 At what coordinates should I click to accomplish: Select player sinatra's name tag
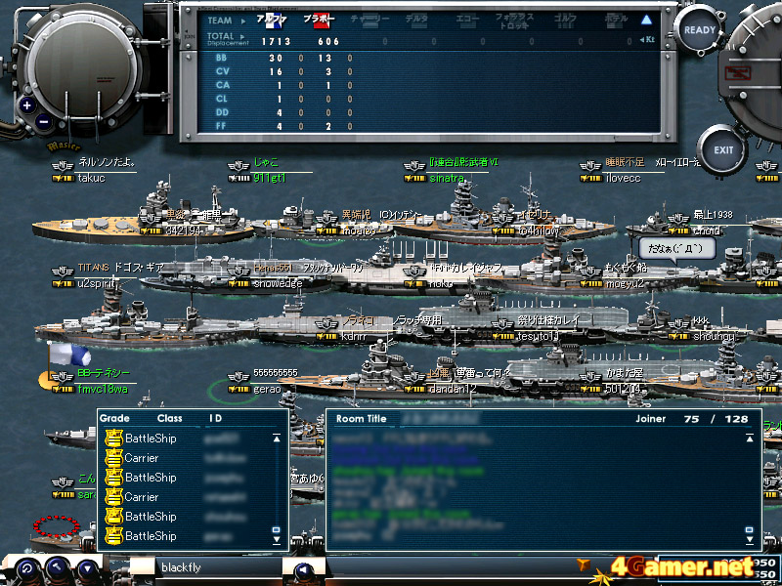point(452,170)
